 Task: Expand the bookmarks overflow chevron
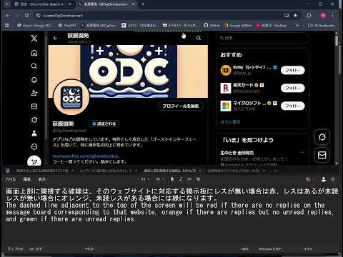point(297,25)
